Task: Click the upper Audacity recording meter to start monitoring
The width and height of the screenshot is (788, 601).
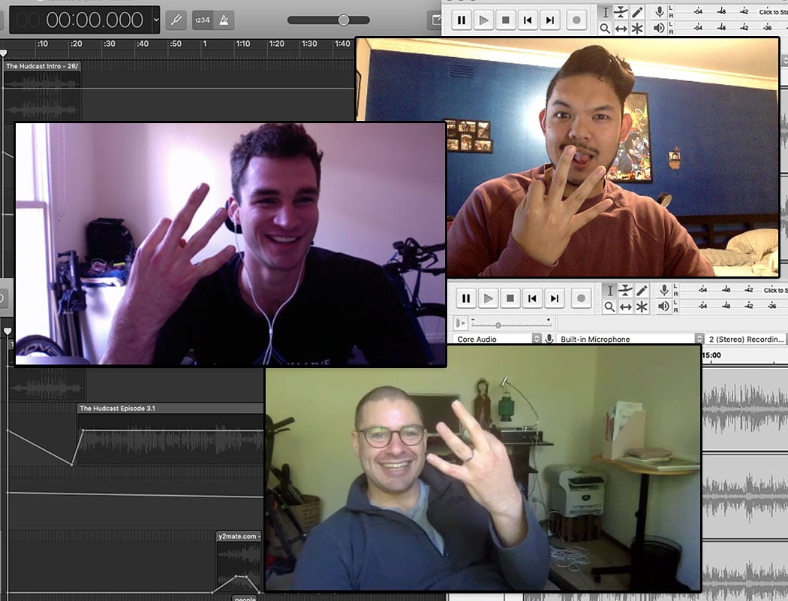Action: (x=732, y=11)
